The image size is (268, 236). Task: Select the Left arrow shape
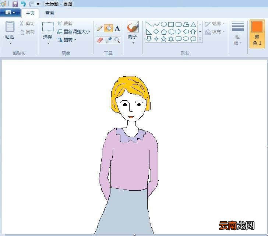[x=186, y=31]
